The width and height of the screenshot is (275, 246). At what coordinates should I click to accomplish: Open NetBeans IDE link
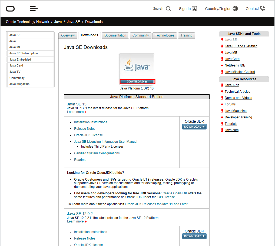235,65
